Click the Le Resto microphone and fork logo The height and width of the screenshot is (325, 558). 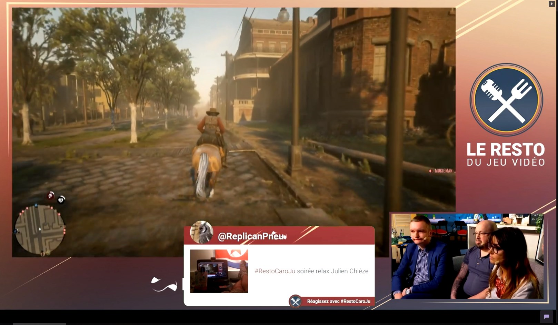pyautogui.click(x=506, y=100)
